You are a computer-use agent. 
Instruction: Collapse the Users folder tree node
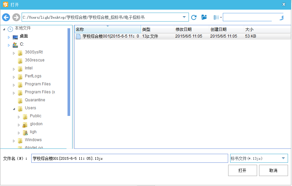pos(14,108)
